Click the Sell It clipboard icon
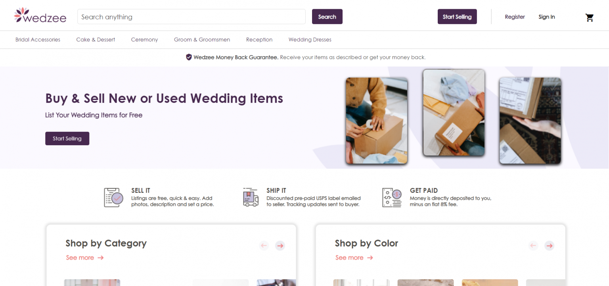 (113, 197)
